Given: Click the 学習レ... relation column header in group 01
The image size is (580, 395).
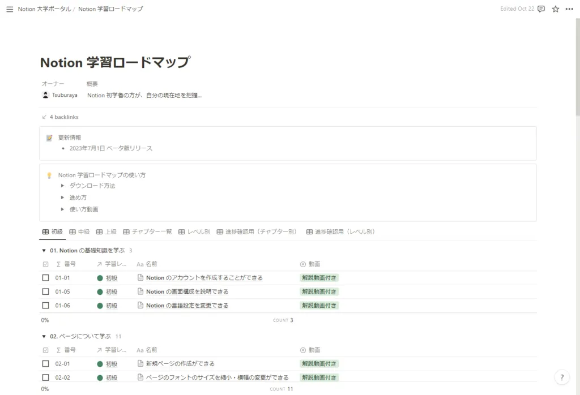Looking at the screenshot, I should 112,264.
